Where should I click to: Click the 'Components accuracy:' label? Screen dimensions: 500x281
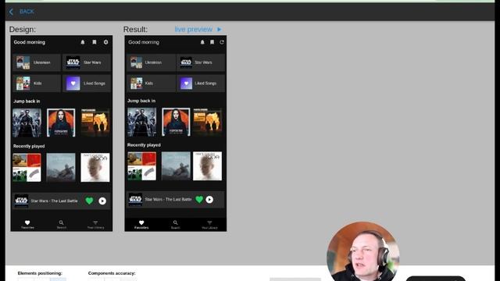tap(112, 273)
